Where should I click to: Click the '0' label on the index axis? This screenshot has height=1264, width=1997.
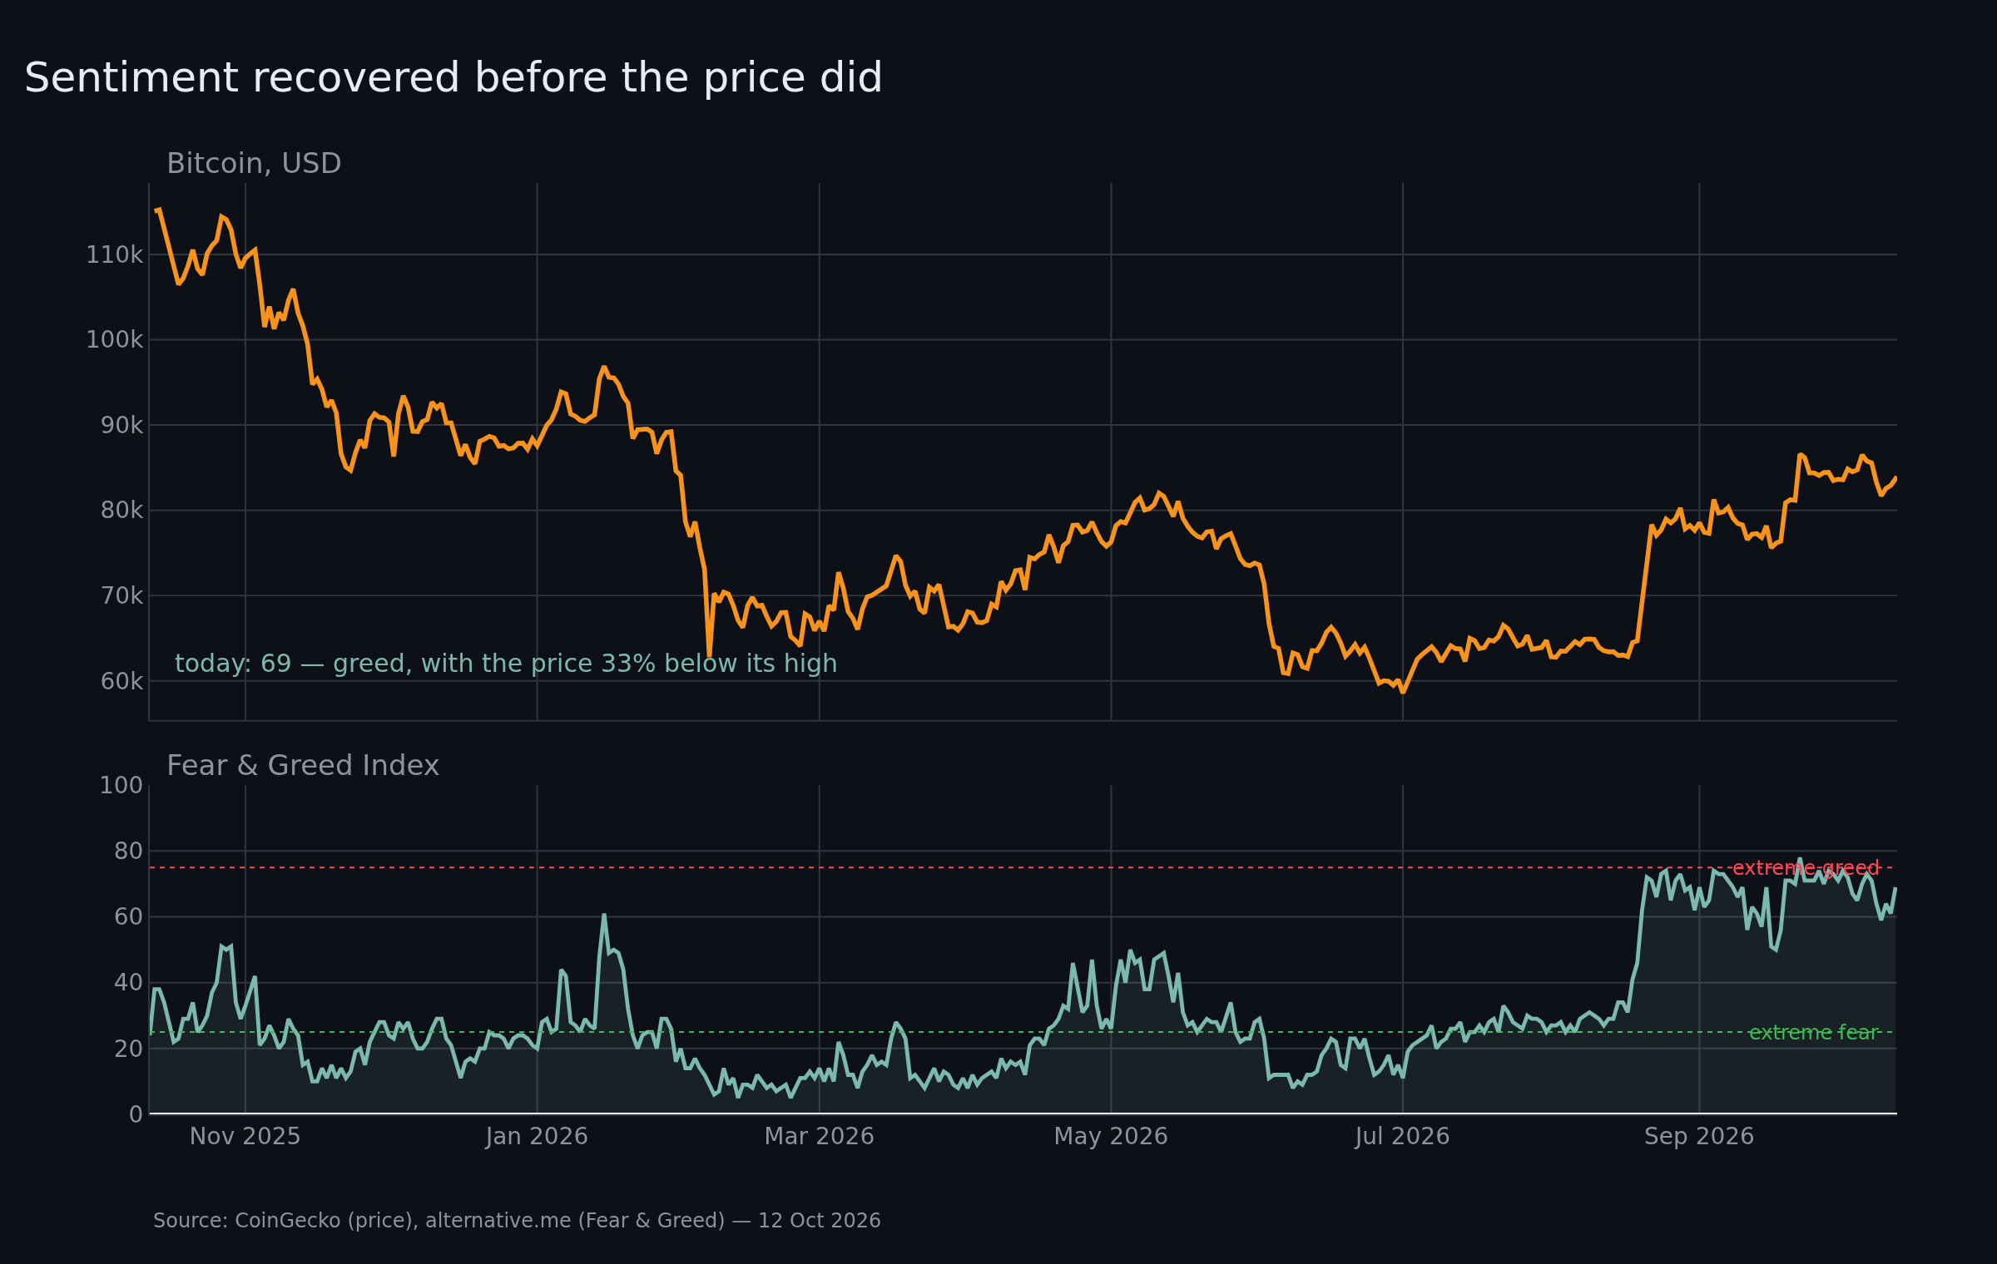tap(136, 1115)
